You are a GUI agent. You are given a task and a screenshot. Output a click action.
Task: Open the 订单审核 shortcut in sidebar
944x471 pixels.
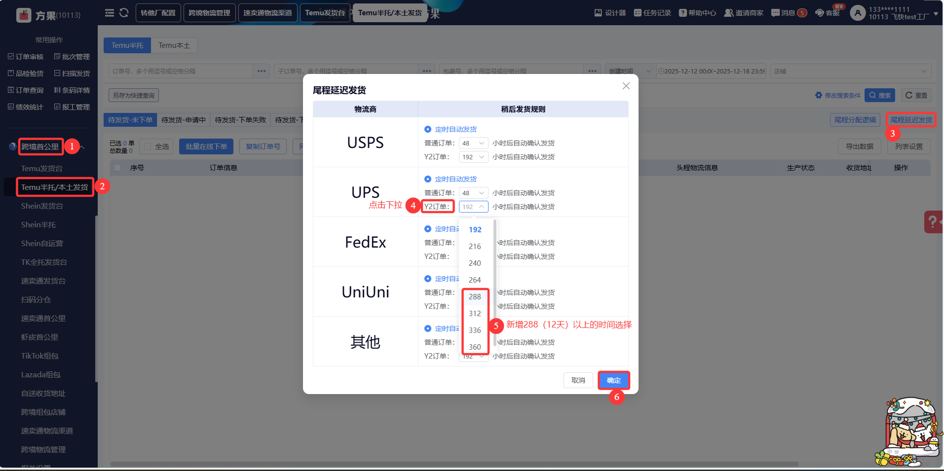click(x=26, y=57)
